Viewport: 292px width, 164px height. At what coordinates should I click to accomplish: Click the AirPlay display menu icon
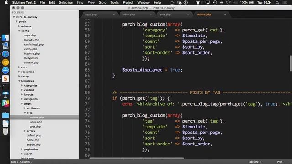[208, 2]
